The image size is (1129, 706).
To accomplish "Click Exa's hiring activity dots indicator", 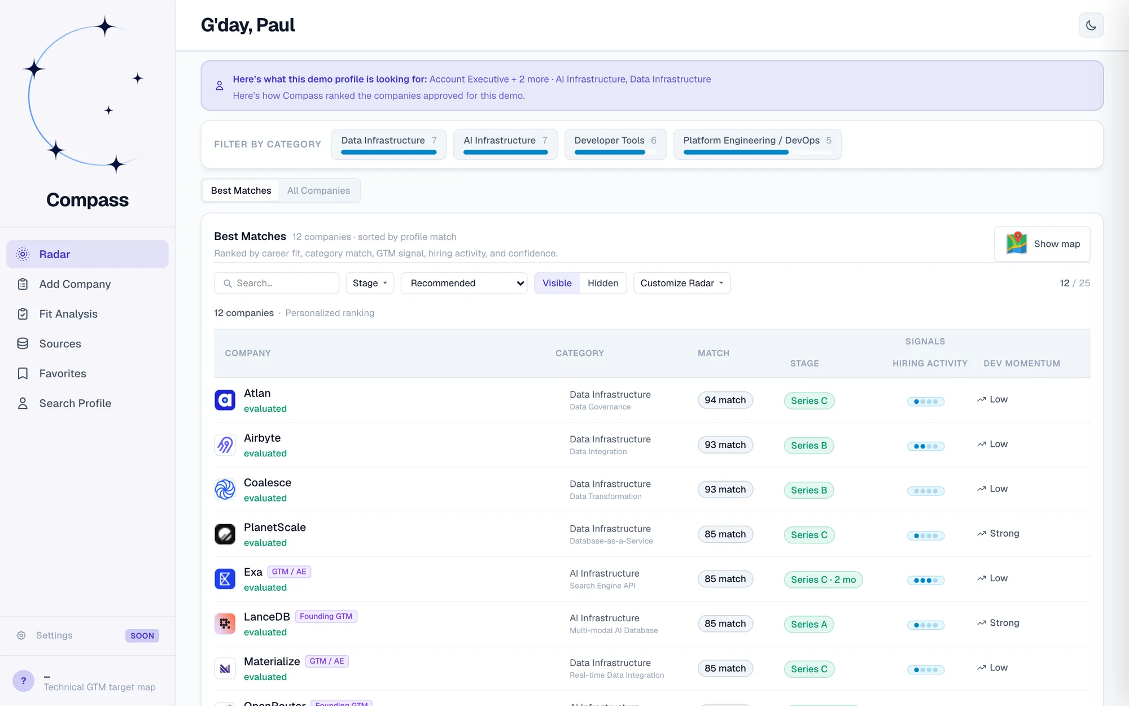I will 925,581.
